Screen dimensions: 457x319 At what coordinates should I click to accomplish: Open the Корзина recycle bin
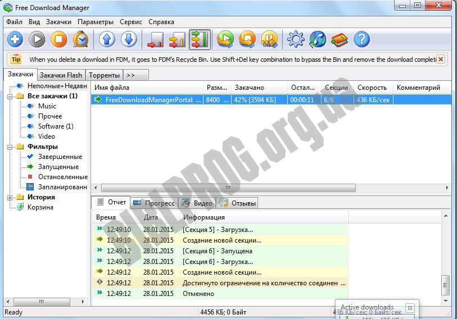(x=40, y=207)
